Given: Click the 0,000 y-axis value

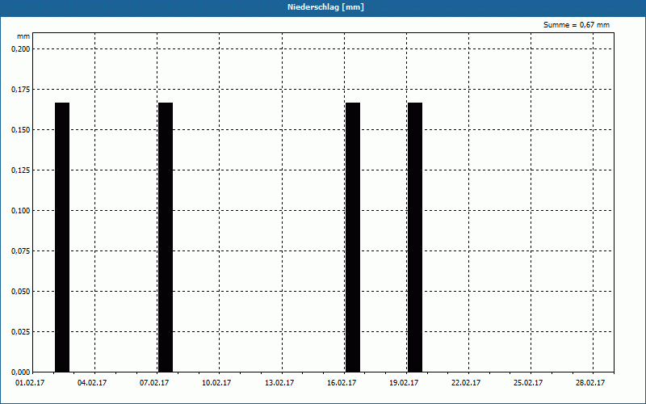Looking at the screenshot, I should pyautogui.click(x=21, y=372).
